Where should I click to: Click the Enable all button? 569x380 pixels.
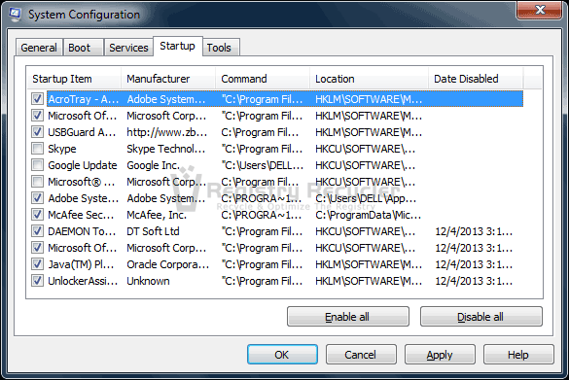click(348, 317)
